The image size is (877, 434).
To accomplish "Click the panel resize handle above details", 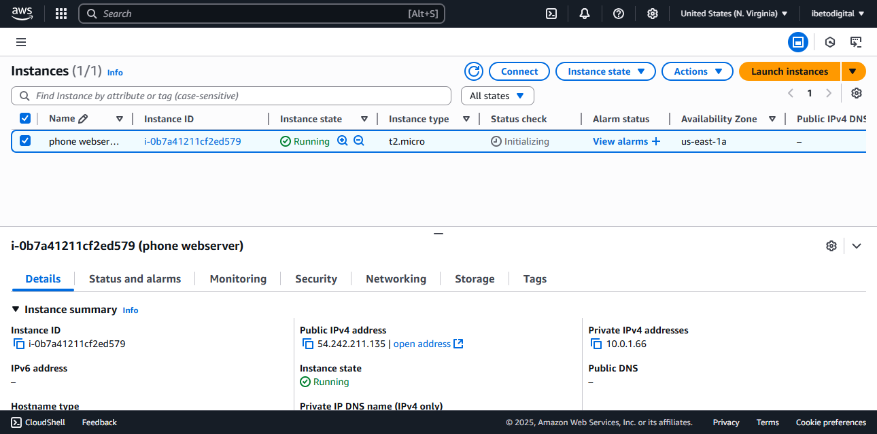I will [439, 233].
